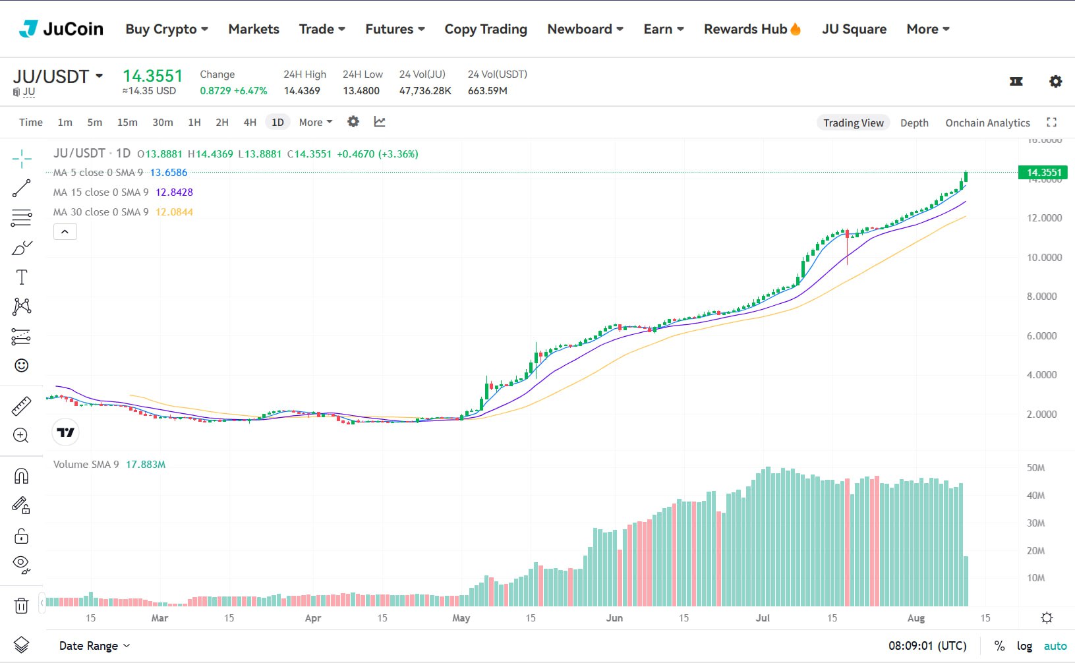The image size is (1075, 663).
Task: Click the Volume SMA 9 legend
Action: tap(109, 465)
